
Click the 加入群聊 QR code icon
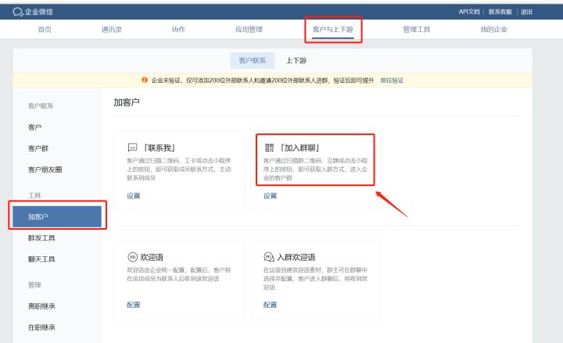269,147
